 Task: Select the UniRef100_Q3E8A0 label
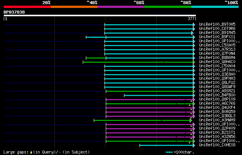click(x=217, y=74)
